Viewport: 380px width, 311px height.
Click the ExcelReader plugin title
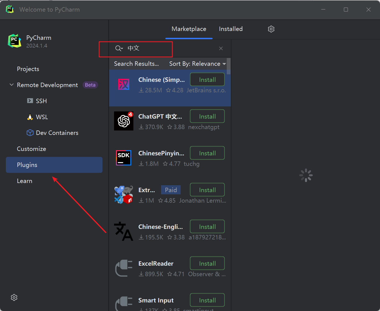(156, 264)
